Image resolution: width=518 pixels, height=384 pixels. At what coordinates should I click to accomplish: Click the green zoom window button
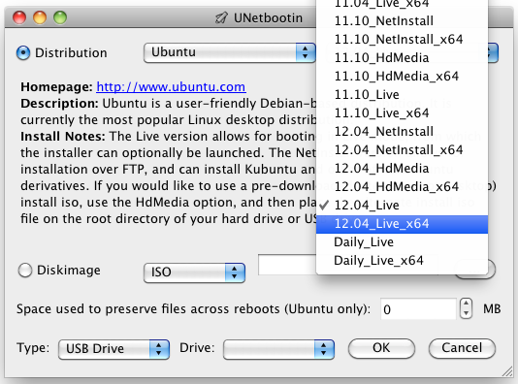click(60, 17)
